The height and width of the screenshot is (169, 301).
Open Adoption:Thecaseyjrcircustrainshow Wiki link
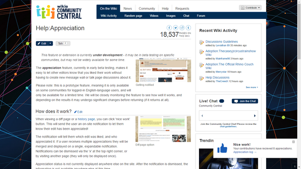230,53
